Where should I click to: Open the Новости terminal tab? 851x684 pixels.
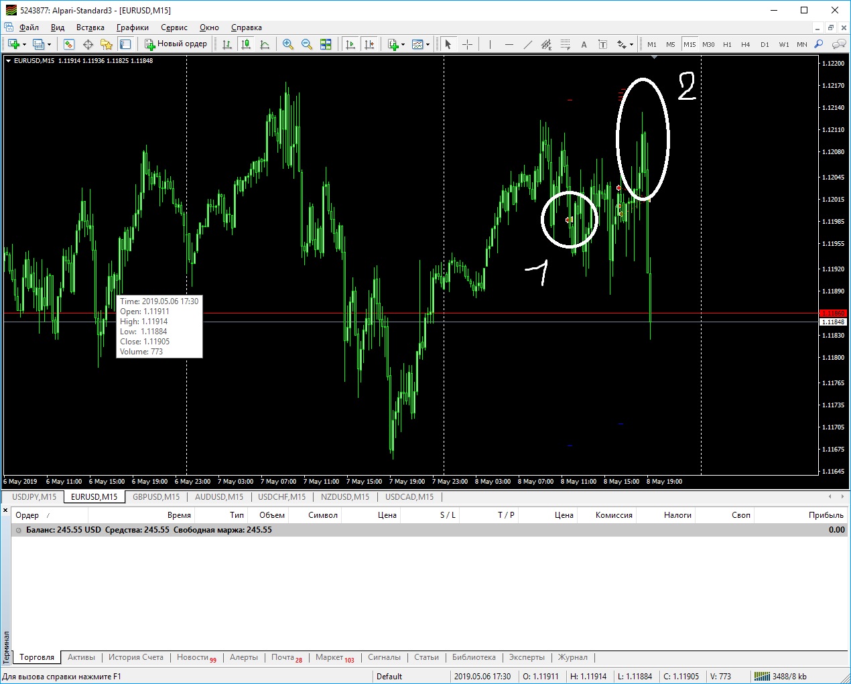[196, 657]
